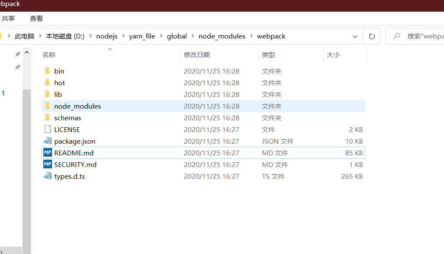Select the 'package.json' name text

coord(75,141)
